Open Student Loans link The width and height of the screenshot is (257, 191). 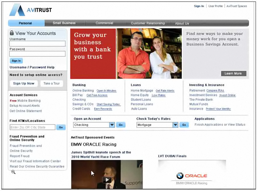(x=141, y=99)
